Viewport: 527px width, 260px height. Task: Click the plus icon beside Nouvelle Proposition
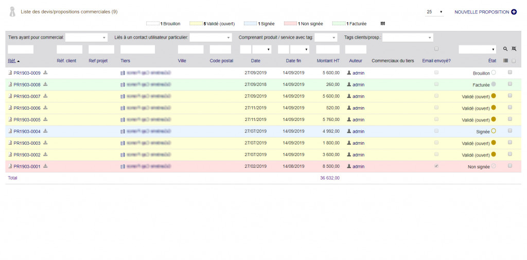coord(514,12)
